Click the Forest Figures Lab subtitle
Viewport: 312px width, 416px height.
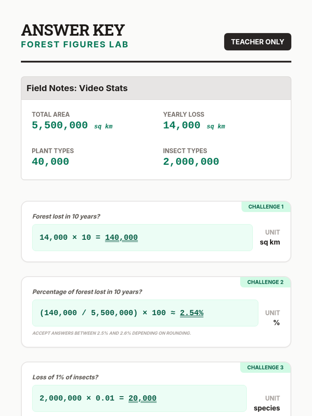pos(75,44)
